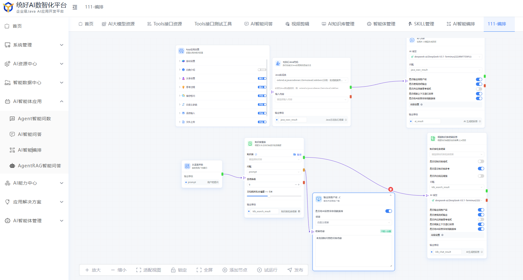Click the App应用设置 gear icon
This screenshot has width=523, height=280.
pyautogui.click(x=181, y=51)
